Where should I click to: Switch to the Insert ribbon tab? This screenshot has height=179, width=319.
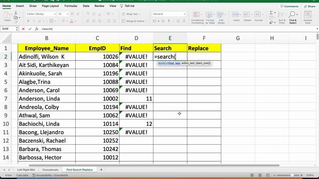(20, 6)
